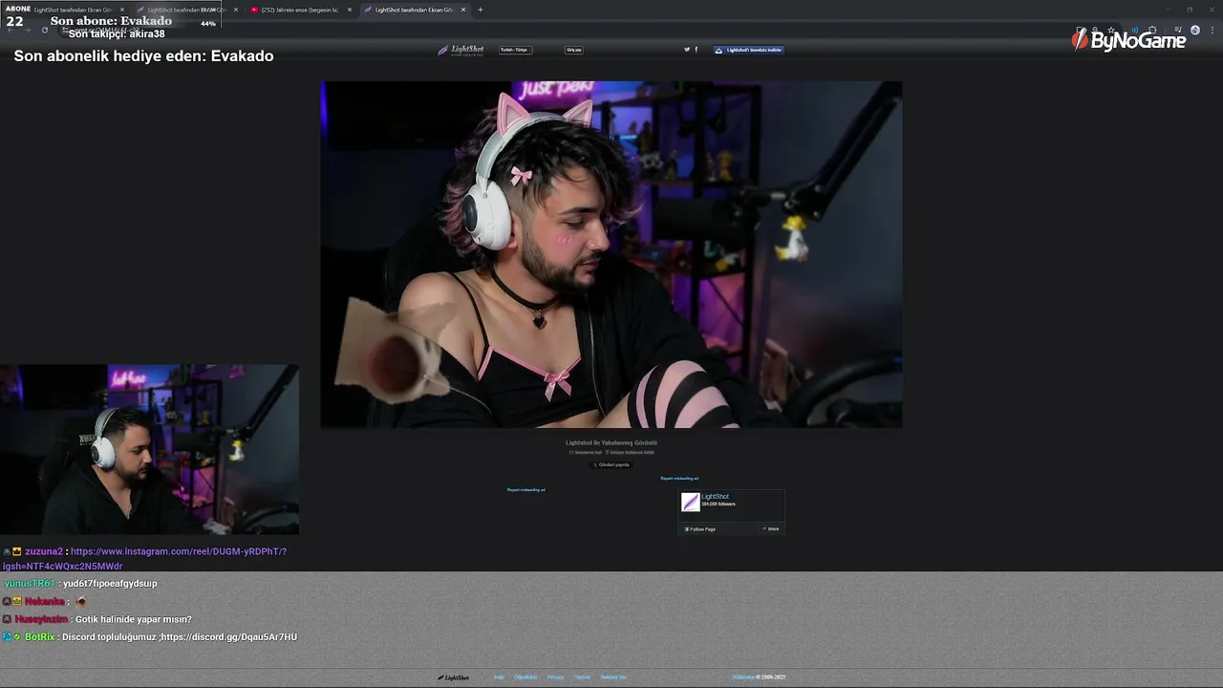Switch to the first LightShot browser tab
Viewport: 1223px width, 688px height.
[x=73, y=10]
